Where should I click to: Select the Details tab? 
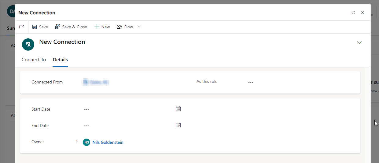[x=60, y=60]
